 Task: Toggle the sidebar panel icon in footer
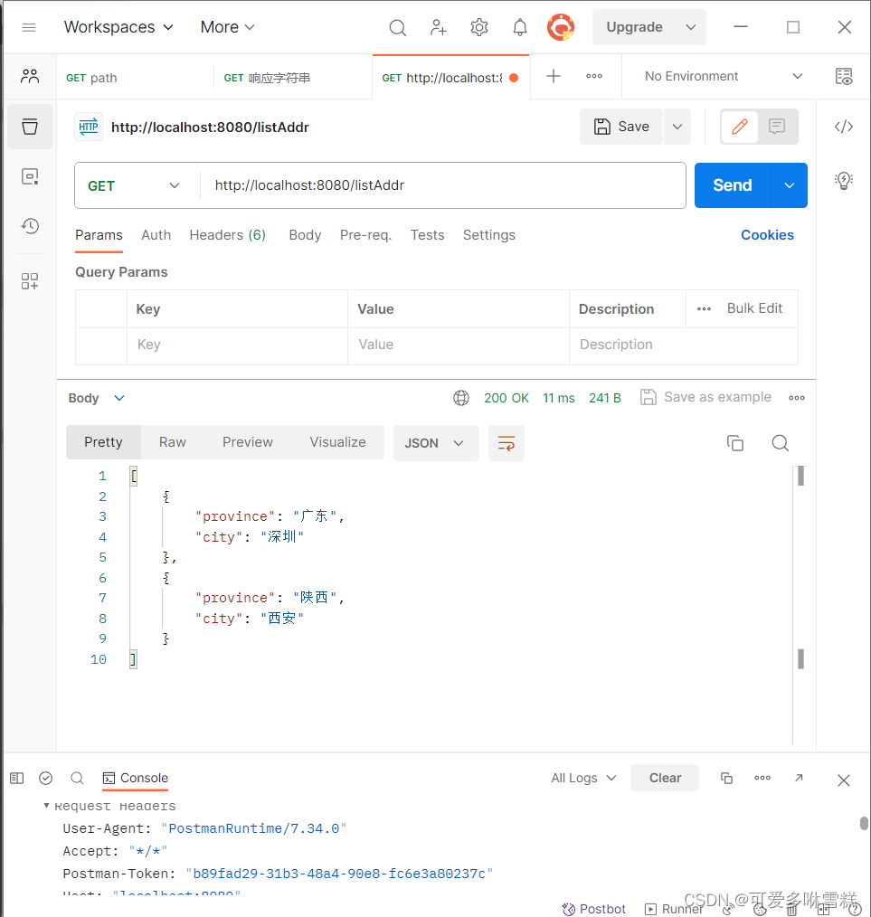pos(17,779)
